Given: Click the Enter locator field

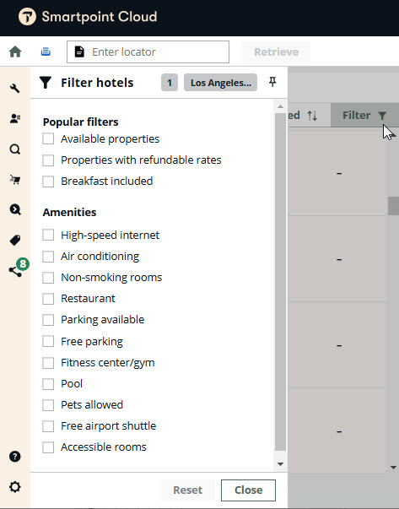Looking at the screenshot, I should pyautogui.click(x=148, y=52).
